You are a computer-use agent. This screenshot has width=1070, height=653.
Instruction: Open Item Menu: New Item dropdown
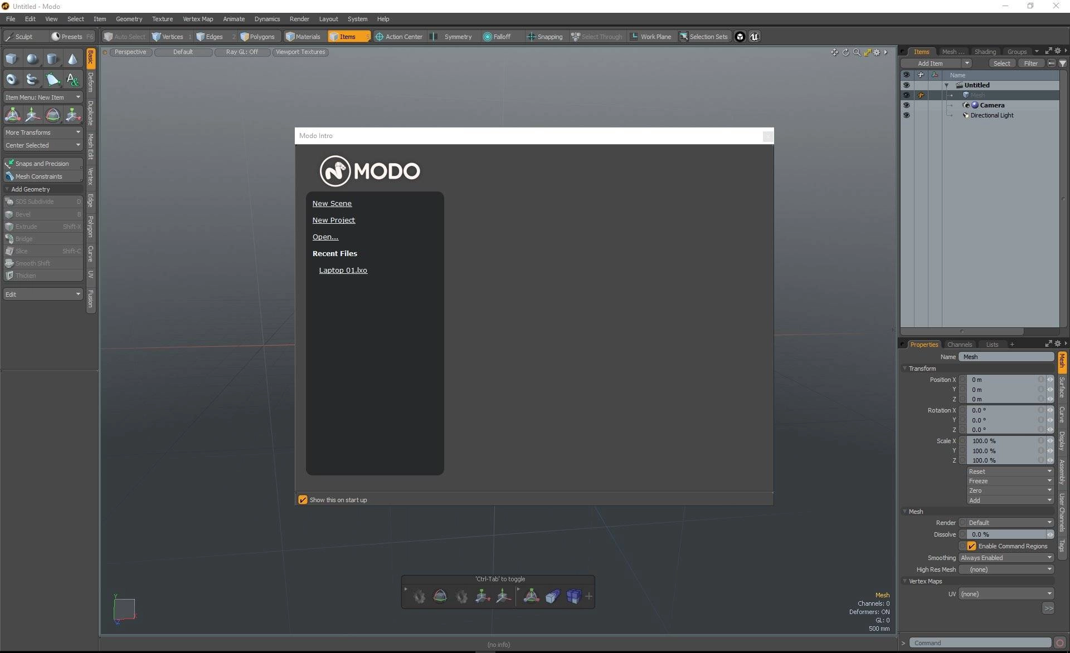pos(43,97)
